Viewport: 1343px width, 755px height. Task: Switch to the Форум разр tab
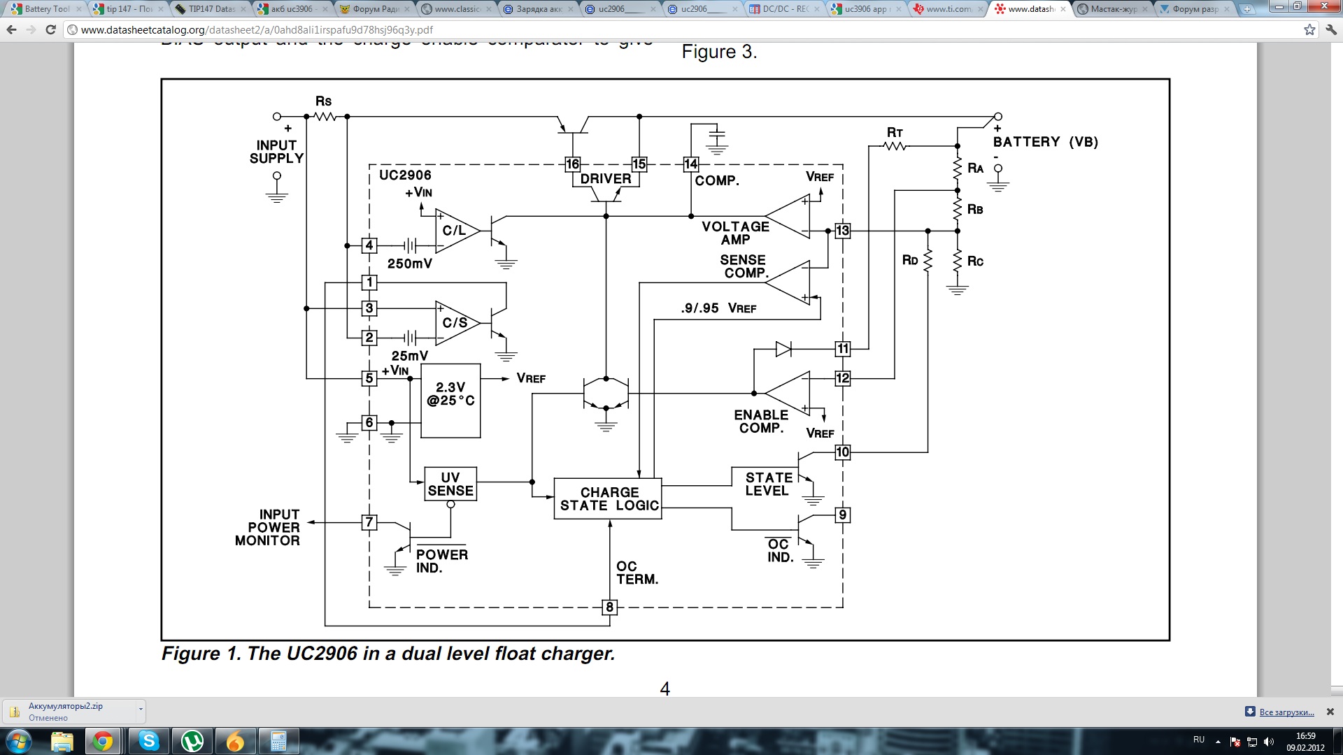[1194, 9]
